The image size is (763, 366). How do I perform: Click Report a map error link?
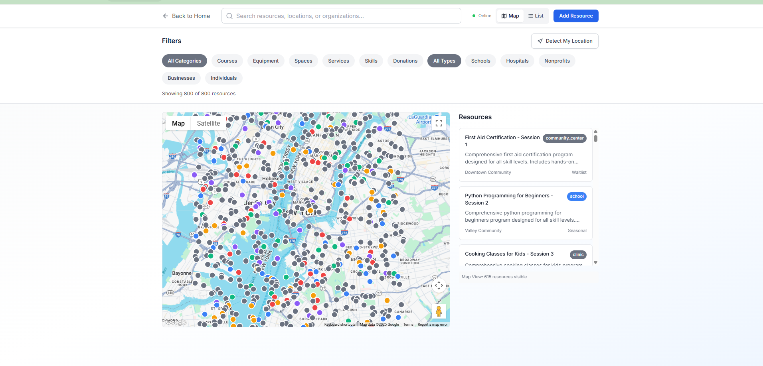(x=433, y=325)
